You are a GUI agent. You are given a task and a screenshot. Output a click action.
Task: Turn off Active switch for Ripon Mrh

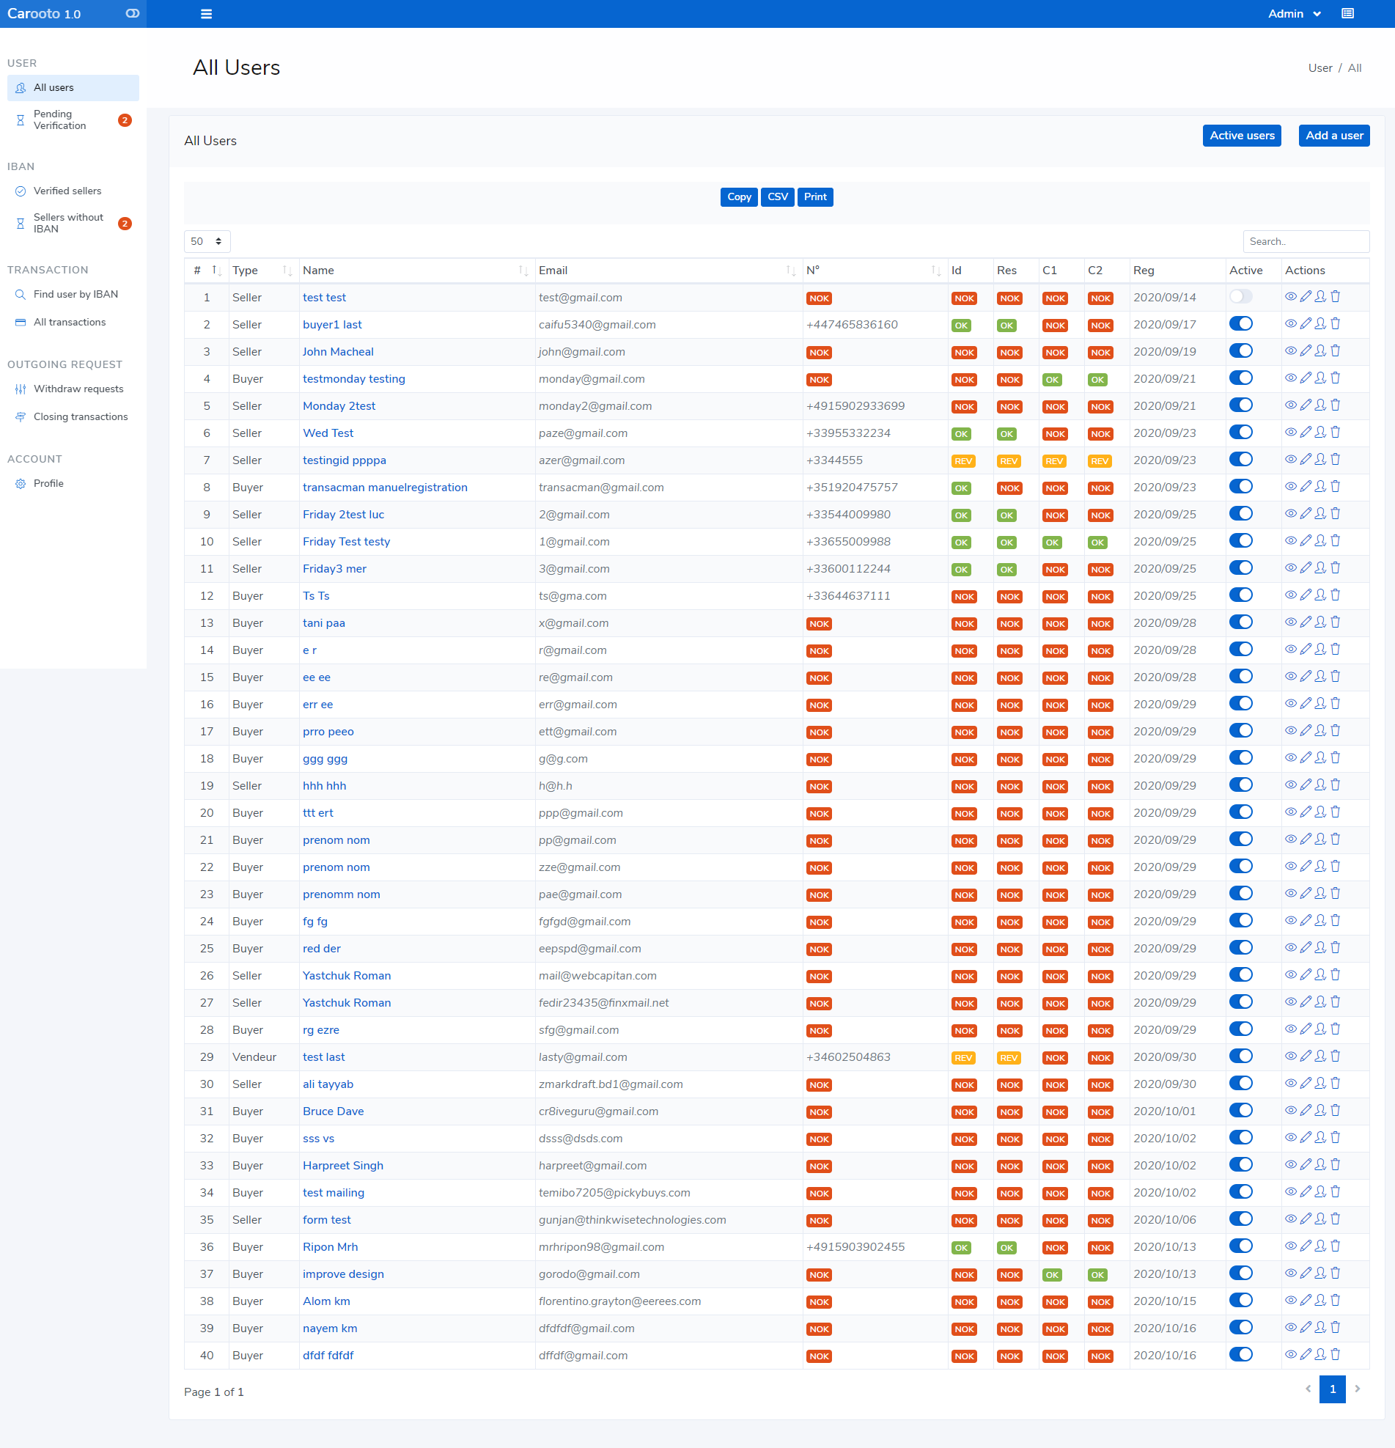(1240, 1246)
